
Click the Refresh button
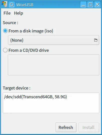(66, 127)
